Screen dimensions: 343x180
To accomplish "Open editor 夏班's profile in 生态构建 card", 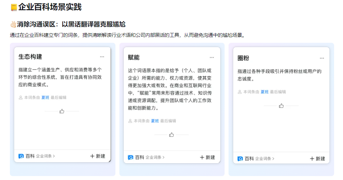I will (x=45, y=97).
